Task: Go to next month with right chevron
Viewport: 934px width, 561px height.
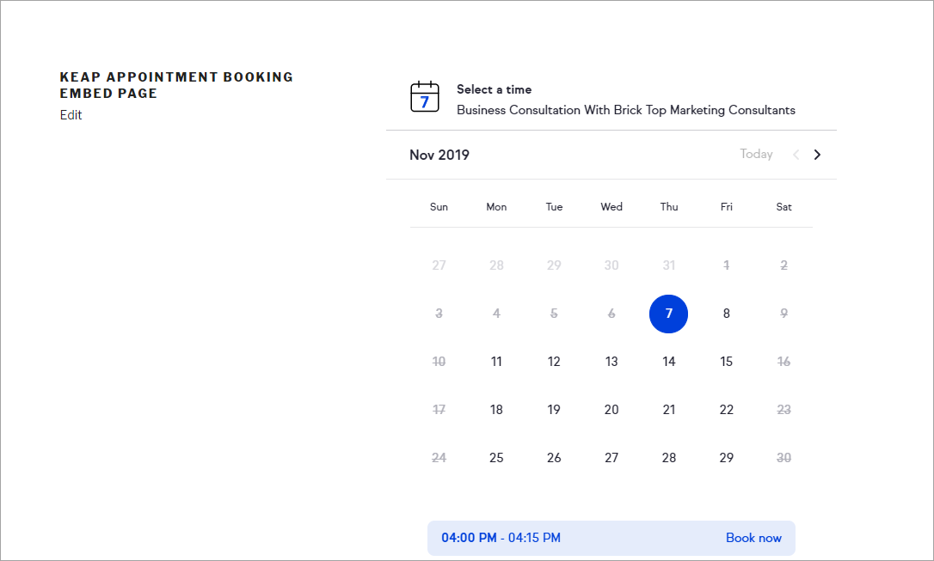Action: (817, 155)
